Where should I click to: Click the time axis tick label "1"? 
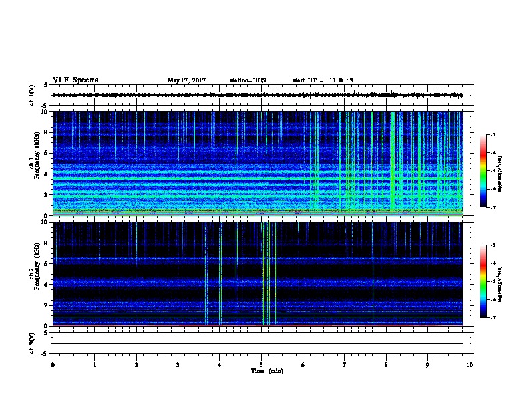94,364
